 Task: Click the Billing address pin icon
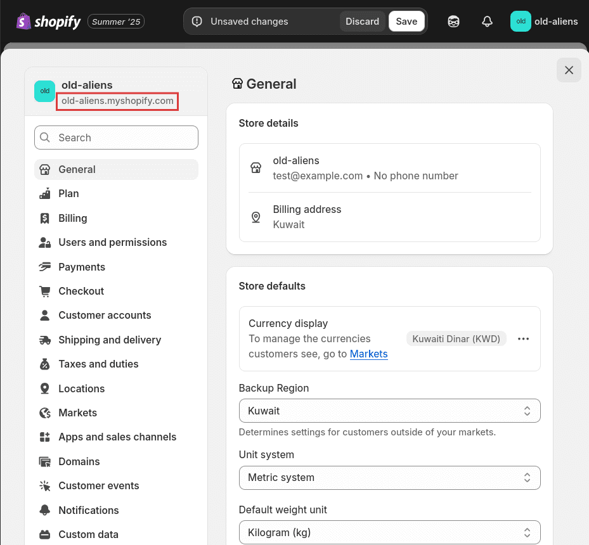[x=256, y=217]
